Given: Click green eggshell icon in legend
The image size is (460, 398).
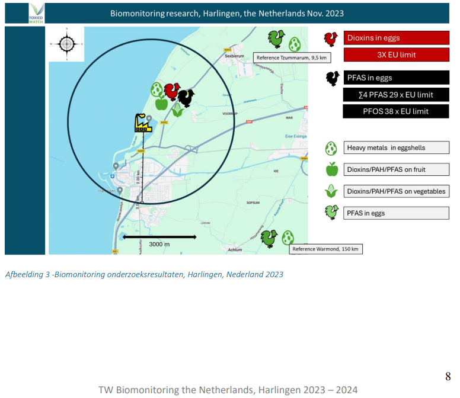Looking at the screenshot, I should (331, 148).
